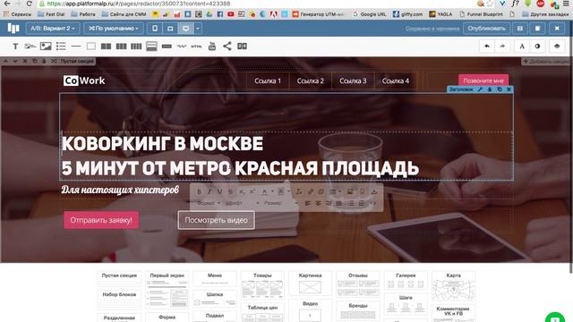573x322 pixels.
Task: Insert a three-column layout block
Action: 121,47
